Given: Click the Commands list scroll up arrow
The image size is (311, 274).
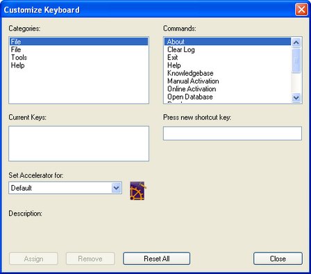Looking at the screenshot, I should pyautogui.click(x=296, y=42).
